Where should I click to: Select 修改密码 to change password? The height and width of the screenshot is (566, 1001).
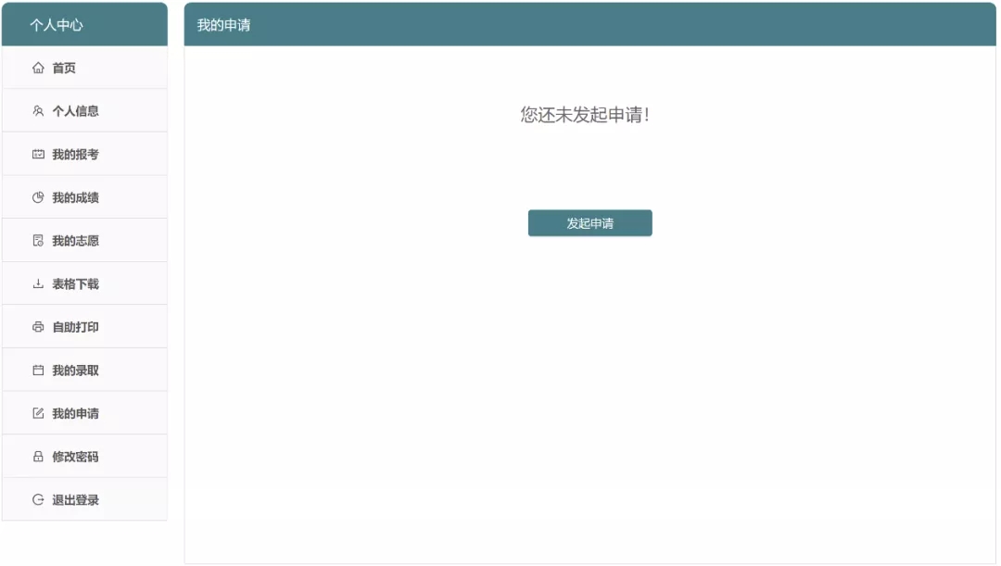[x=75, y=456]
